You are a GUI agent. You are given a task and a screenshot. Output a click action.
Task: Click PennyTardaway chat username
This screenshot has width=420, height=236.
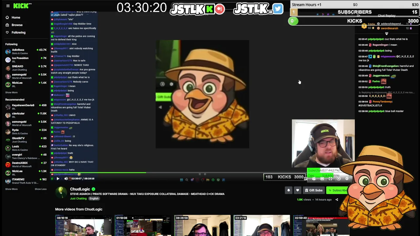[x=382, y=102]
